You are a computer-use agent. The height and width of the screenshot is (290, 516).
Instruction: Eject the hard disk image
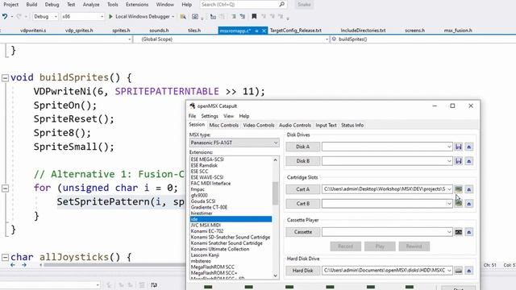pos(469,271)
